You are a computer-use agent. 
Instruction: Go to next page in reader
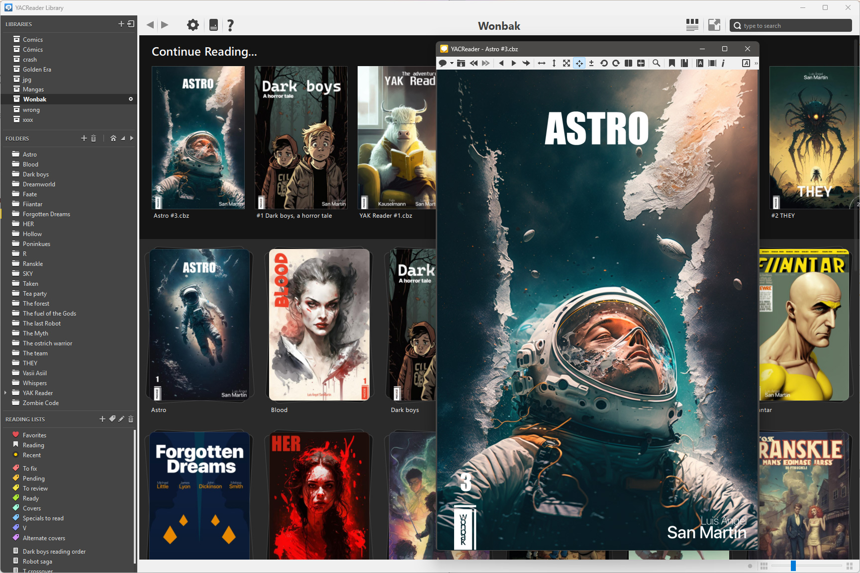(x=514, y=63)
